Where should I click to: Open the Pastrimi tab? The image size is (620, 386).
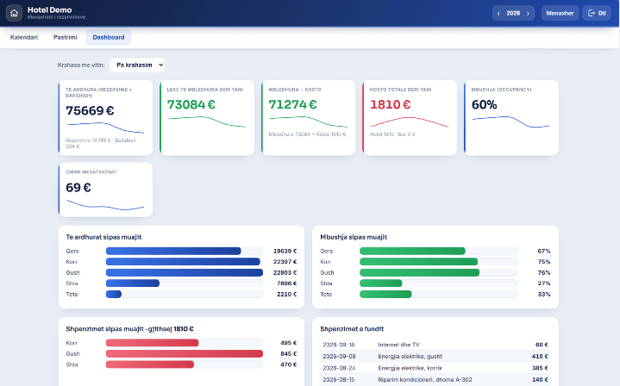click(x=66, y=37)
